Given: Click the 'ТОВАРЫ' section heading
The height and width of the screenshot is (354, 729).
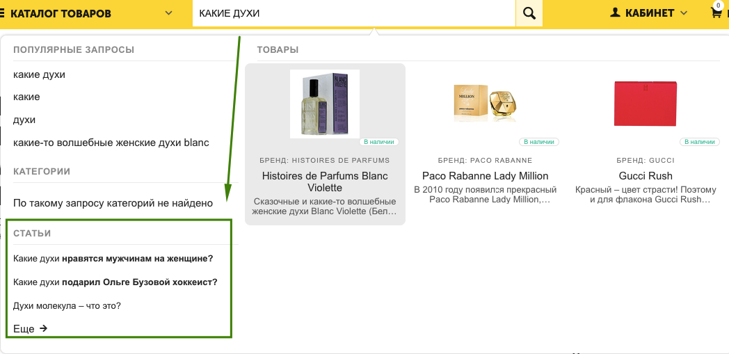Looking at the screenshot, I should [x=278, y=49].
